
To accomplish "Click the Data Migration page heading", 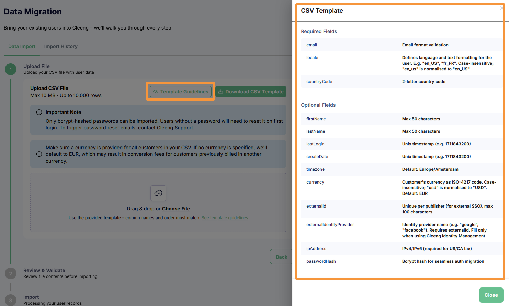I will [x=33, y=12].
